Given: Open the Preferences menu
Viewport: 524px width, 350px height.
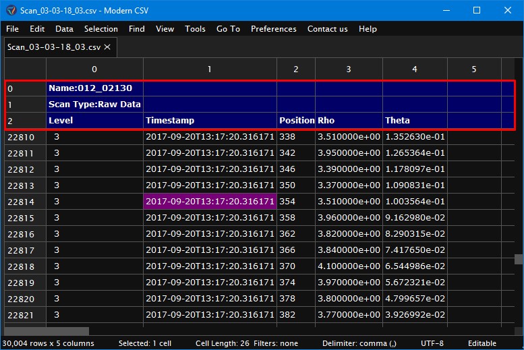Looking at the screenshot, I should click(x=274, y=29).
